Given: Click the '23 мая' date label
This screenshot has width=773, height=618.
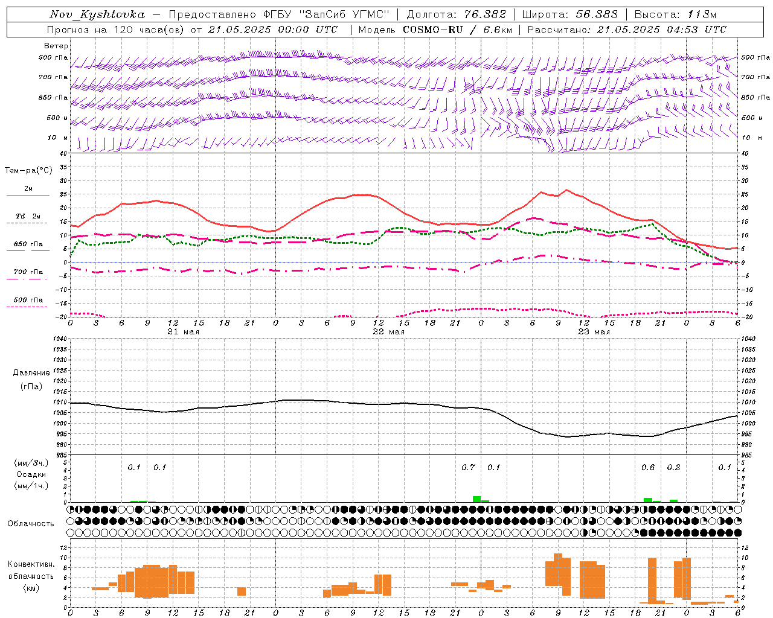Looking at the screenshot, I should pyautogui.click(x=594, y=332).
